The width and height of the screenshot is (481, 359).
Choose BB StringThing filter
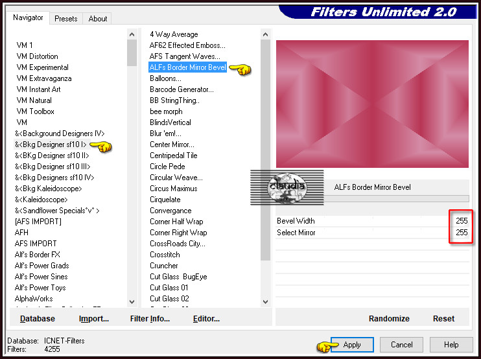(174, 100)
